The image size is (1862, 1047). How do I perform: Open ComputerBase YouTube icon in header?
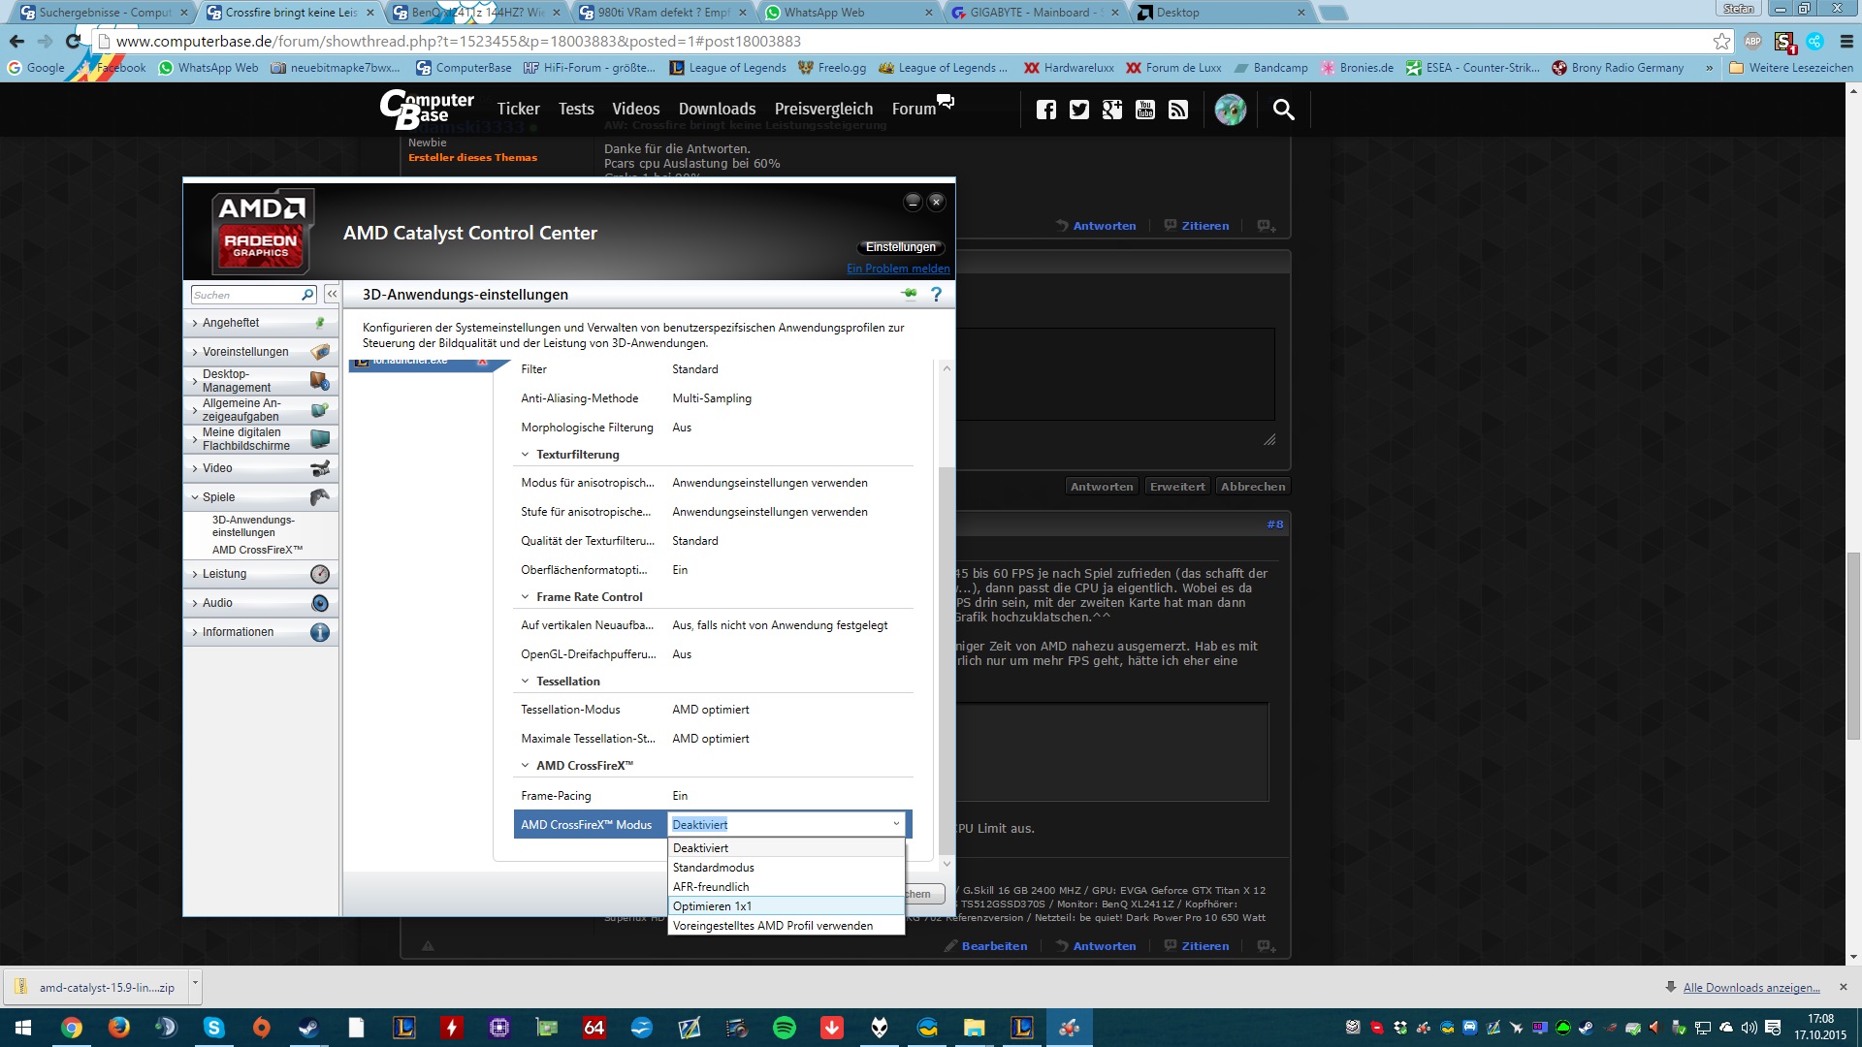pyautogui.click(x=1145, y=110)
